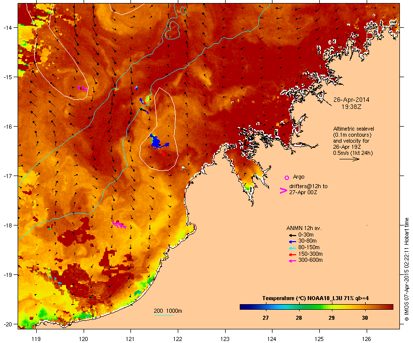
Task: Click the temperature color bar
Action: click(x=316, y=307)
